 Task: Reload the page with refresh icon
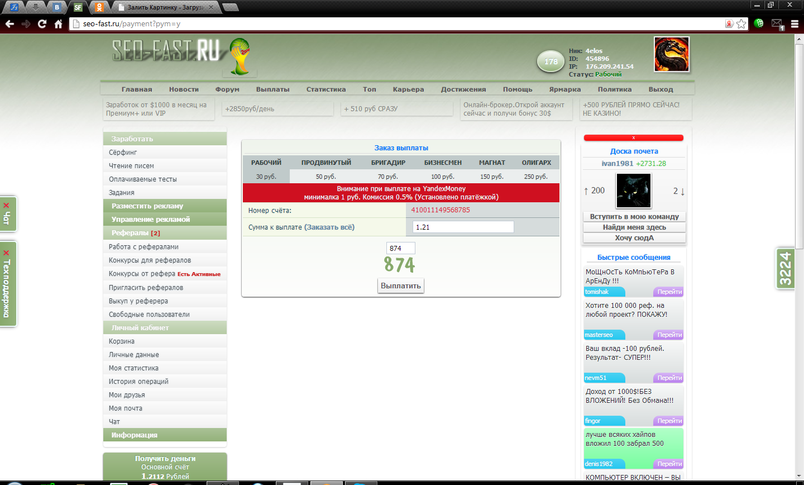point(42,24)
